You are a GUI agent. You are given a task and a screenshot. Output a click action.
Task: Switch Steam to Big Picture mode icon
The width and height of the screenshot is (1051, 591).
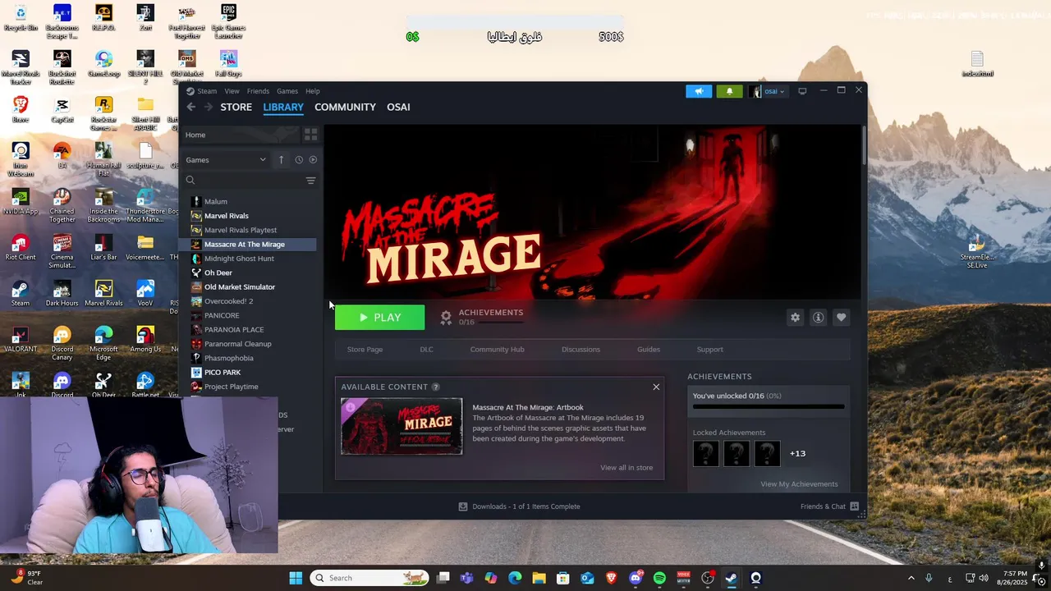click(802, 91)
